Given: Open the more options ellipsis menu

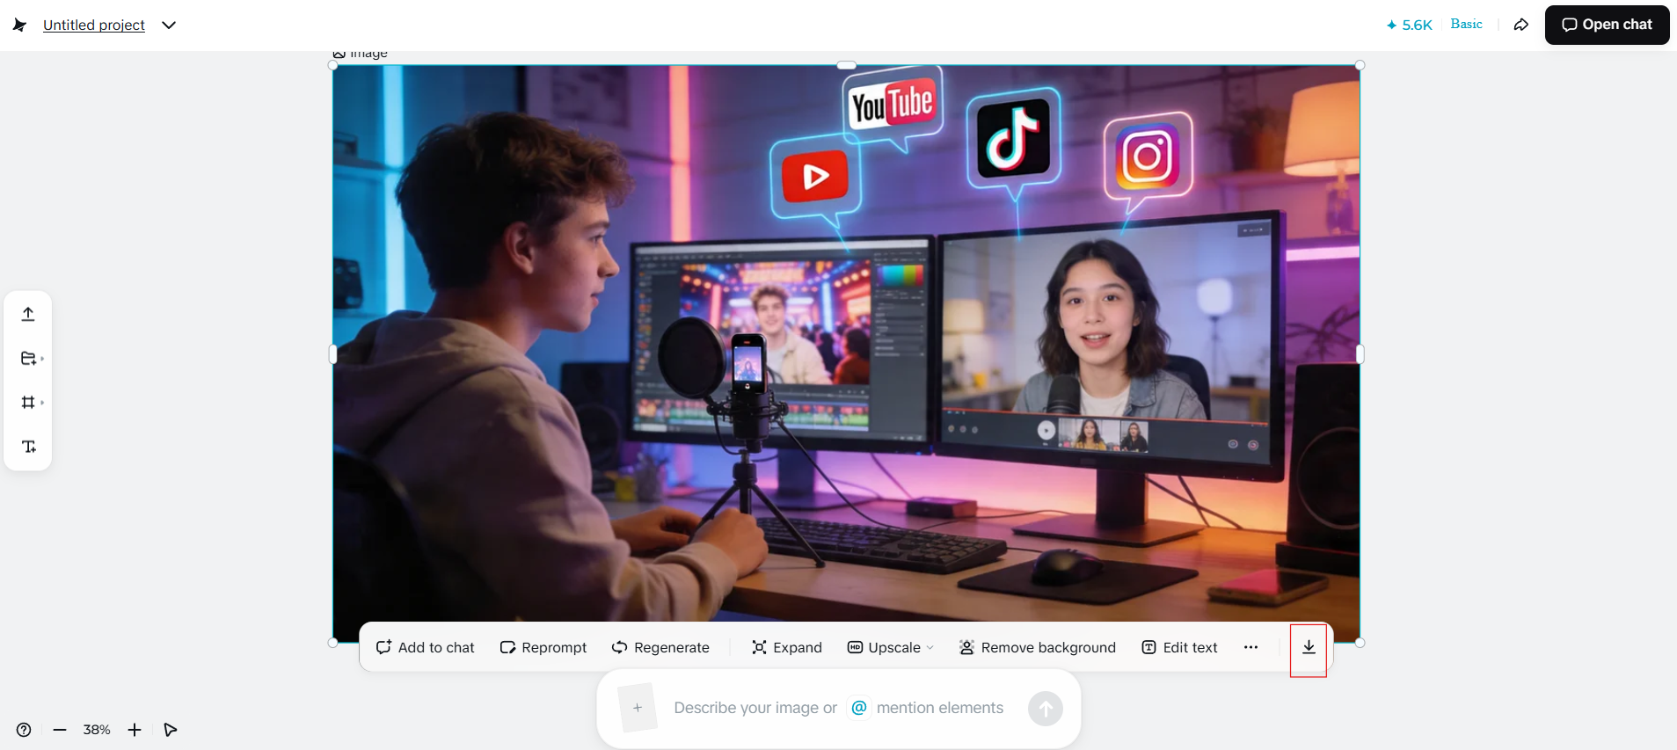Looking at the screenshot, I should tap(1250, 647).
